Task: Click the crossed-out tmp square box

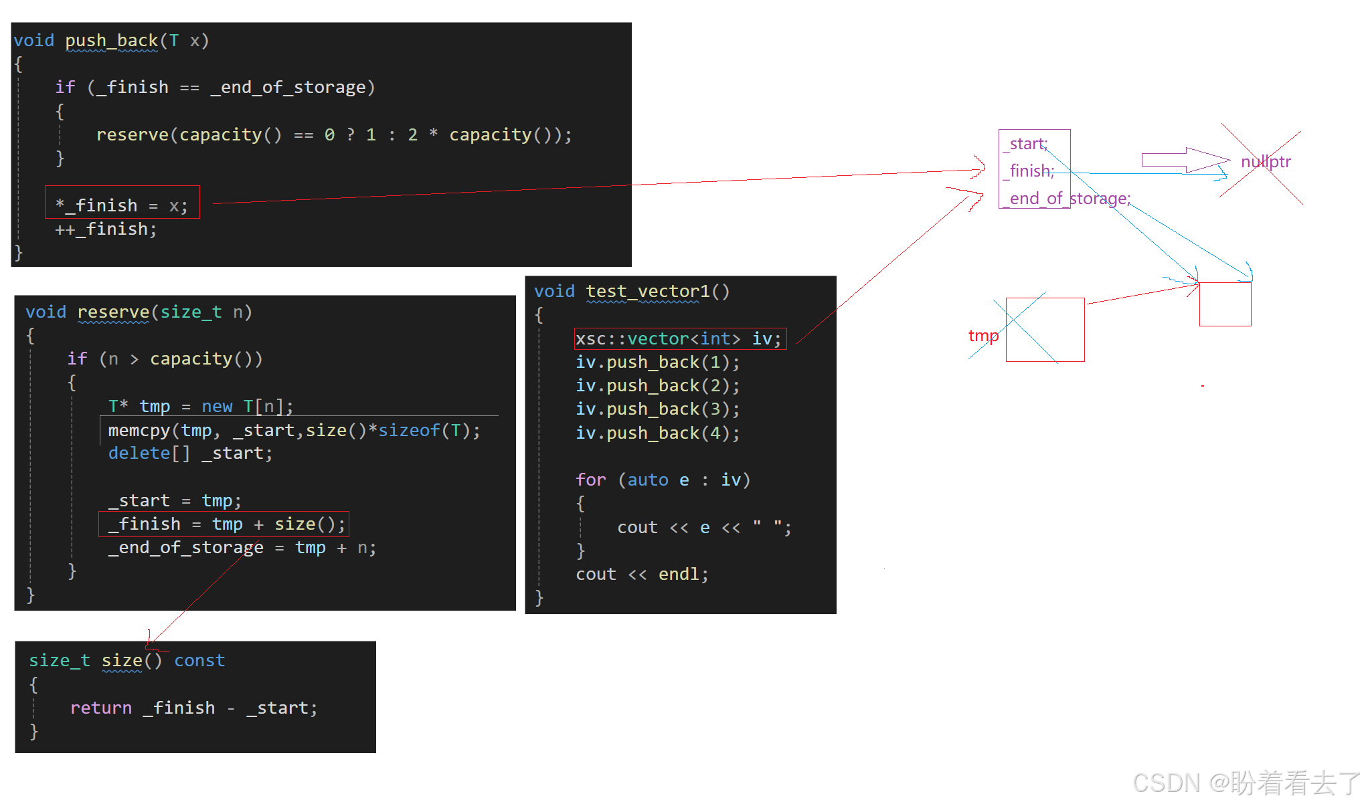Action: [1044, 330]
